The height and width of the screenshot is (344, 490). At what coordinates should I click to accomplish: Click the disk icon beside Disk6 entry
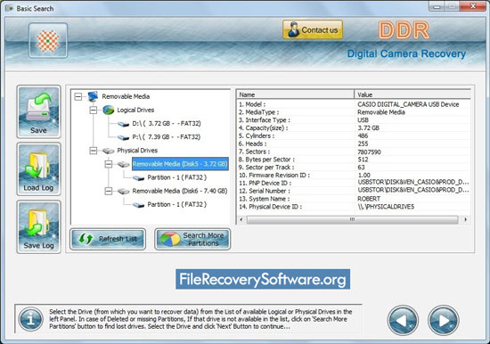point(124,192)
